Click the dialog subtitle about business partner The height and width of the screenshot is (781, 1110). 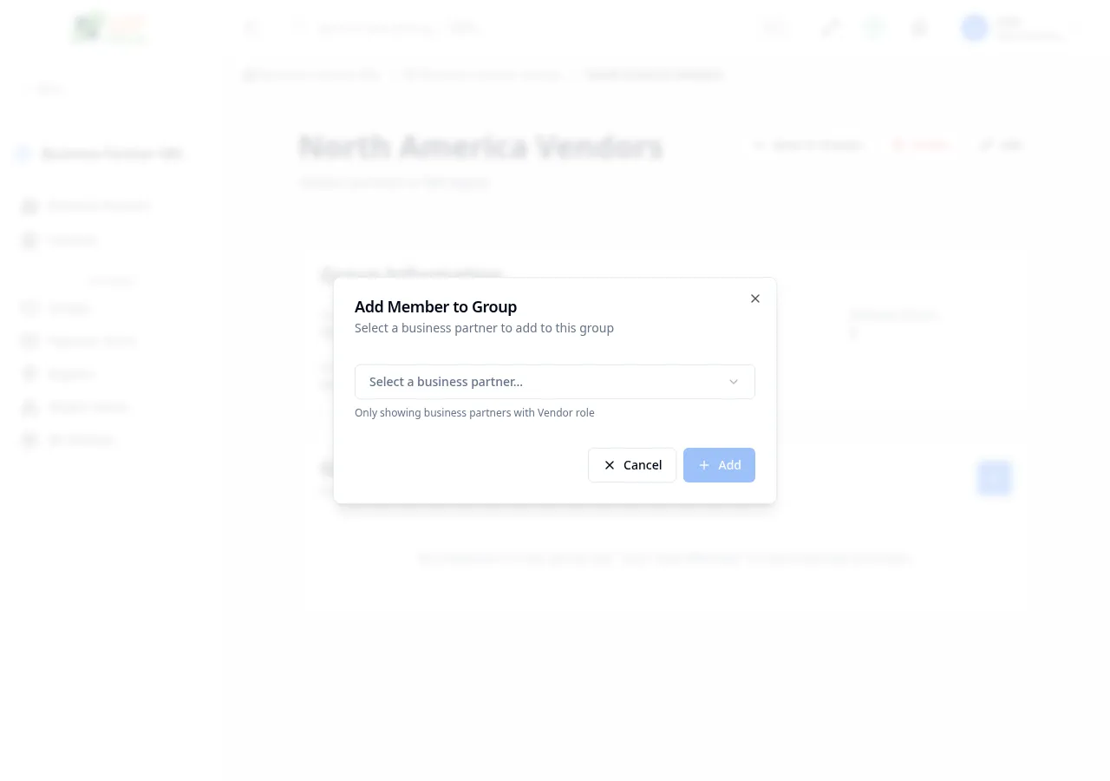click(484, 328)
